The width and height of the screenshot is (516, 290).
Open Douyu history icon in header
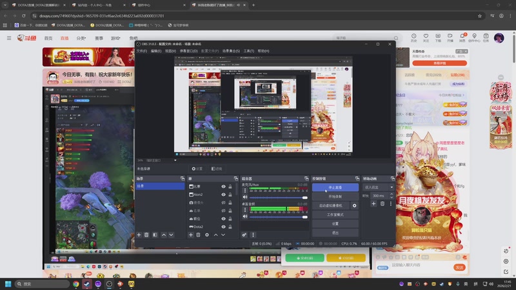413,37
